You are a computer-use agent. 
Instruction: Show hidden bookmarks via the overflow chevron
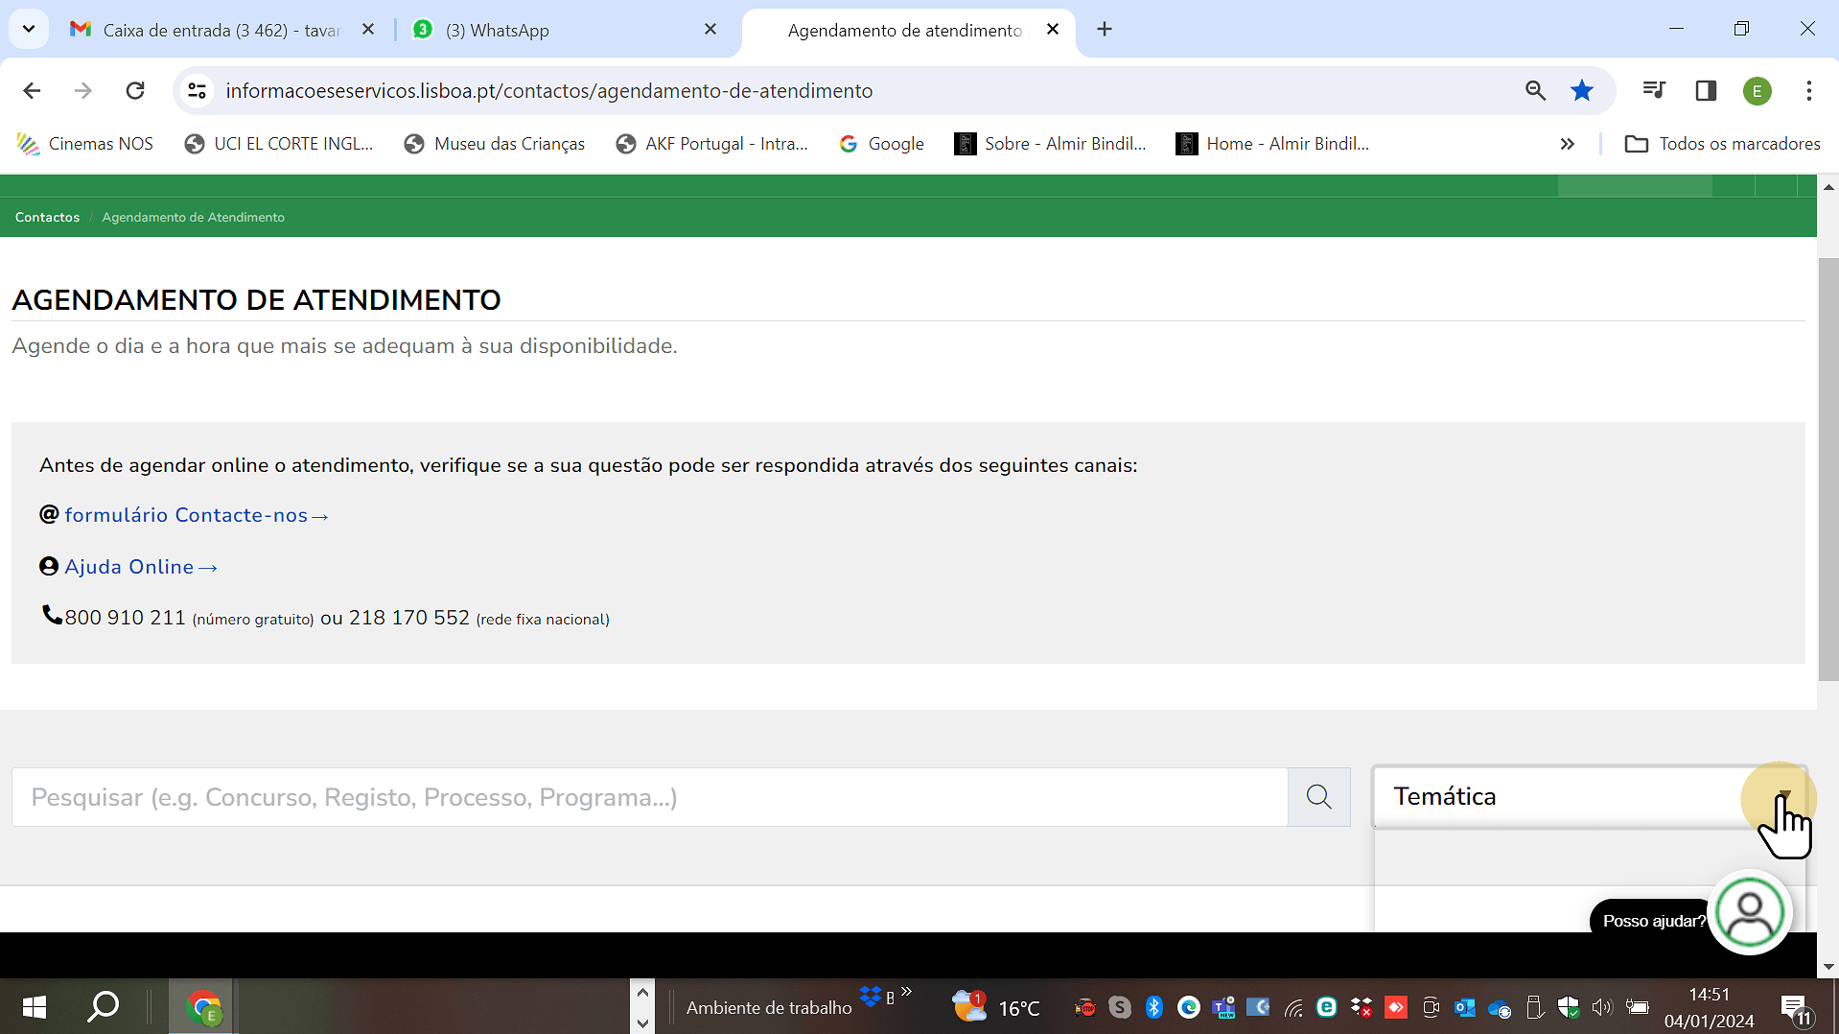(1568, 144)
